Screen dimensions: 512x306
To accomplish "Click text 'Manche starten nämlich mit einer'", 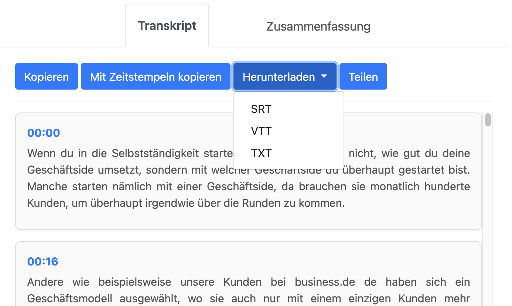I will click(x=116, y=187).
